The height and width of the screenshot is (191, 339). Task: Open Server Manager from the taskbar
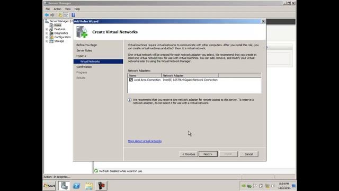coord(64,186)
